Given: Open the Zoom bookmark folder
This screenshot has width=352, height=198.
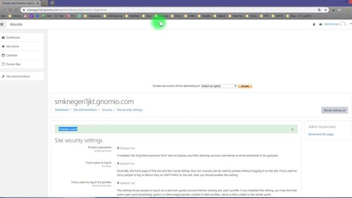Looking at the screenshot, I should pyautogui.click(x=176, y=16).
